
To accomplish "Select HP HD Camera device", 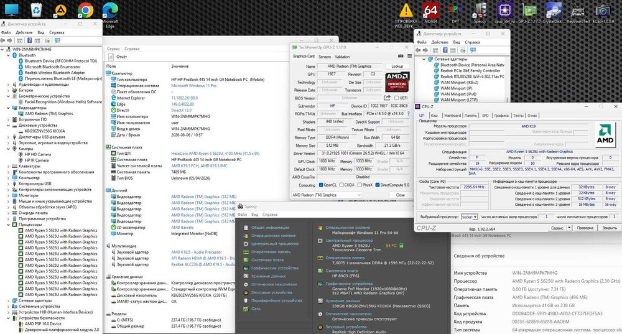I will tap(38, 154).
